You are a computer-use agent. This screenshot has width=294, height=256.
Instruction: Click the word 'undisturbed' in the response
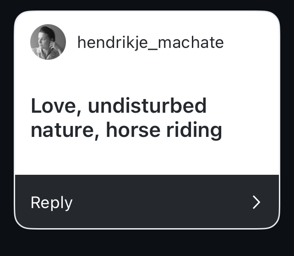click(x=147, y=106)
